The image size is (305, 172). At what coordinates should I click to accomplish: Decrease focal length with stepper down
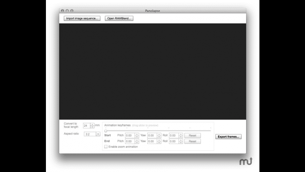[92, 127]
